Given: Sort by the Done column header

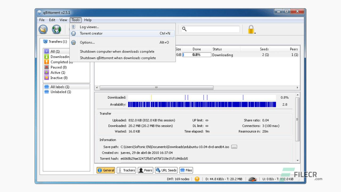Looking at the screenshot, I should tap(197, 49).
